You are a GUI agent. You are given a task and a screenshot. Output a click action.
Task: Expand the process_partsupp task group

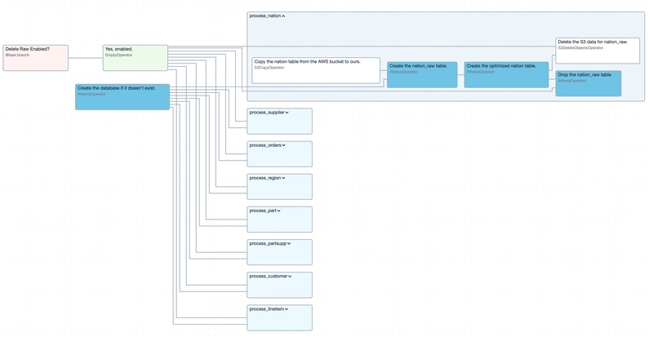(289, 244)
